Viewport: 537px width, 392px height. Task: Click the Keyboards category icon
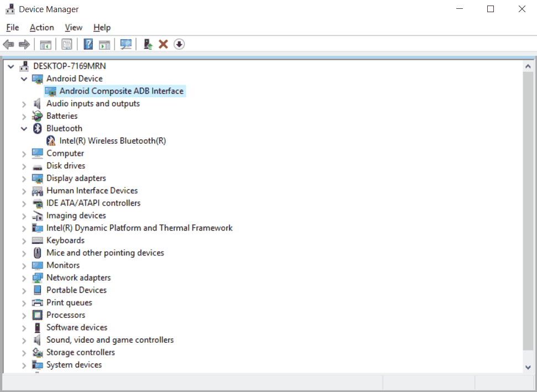37,241
